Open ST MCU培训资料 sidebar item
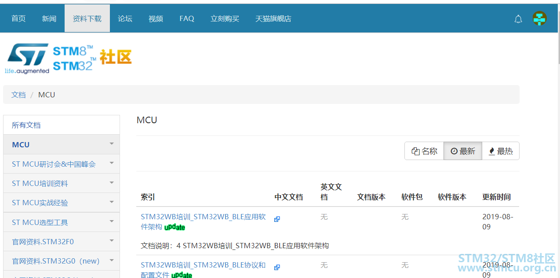560x278 pixels. point(62,183)
